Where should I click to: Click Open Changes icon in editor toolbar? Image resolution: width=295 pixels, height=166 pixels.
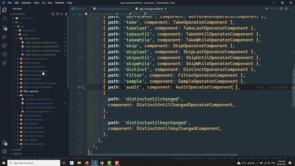(x=267, y=9)
